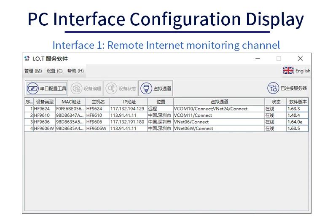Select the HF9624 device row

coord(44,109)
